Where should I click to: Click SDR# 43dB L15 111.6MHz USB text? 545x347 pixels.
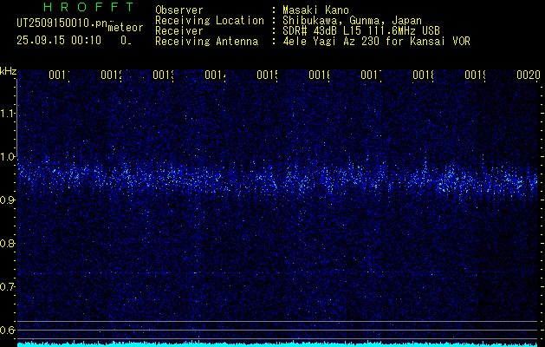coord(361,31)
